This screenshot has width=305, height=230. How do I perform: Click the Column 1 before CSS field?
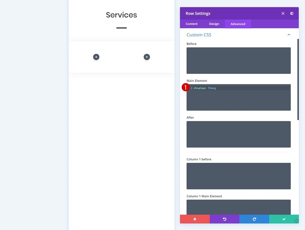click(238, 176)
